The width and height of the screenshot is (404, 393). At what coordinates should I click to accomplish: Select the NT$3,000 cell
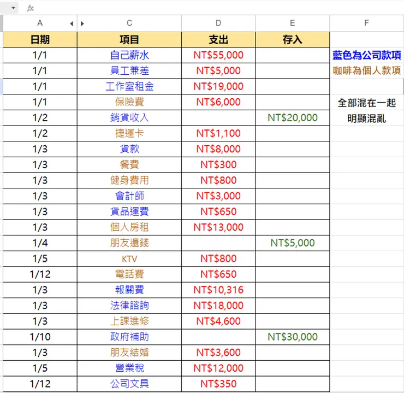218,196
